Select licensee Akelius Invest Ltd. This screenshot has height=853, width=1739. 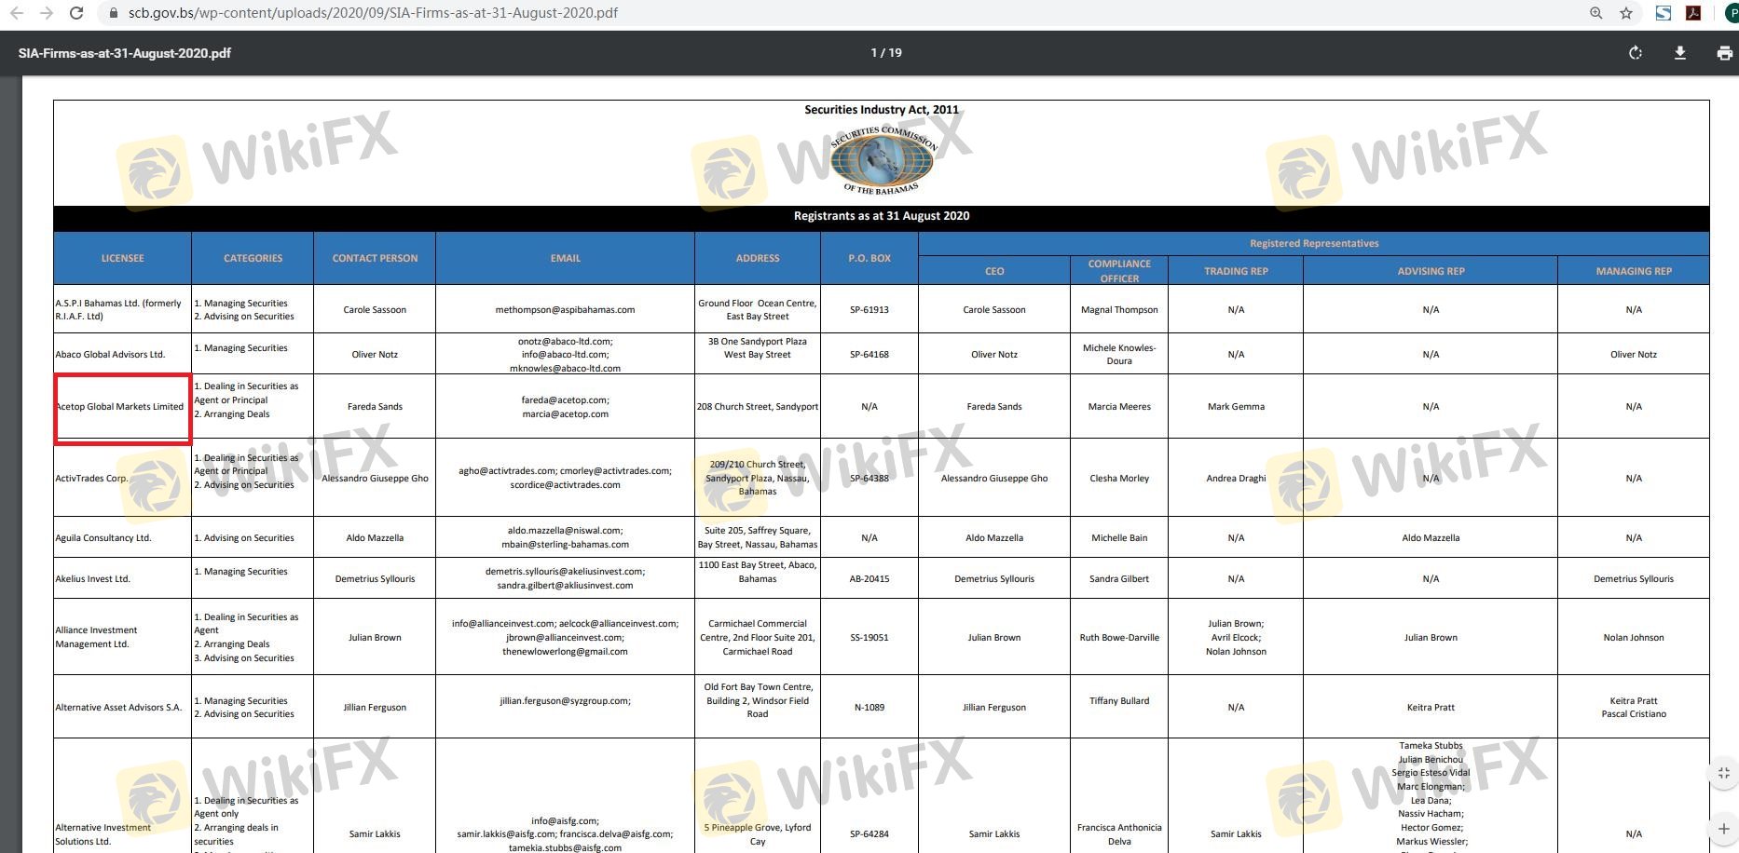[x=92, y=579]
